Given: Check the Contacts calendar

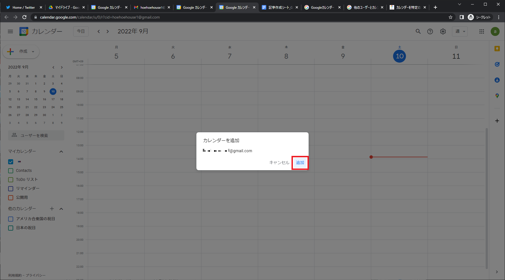Looking at the screenshot, I should pos(11,171).
